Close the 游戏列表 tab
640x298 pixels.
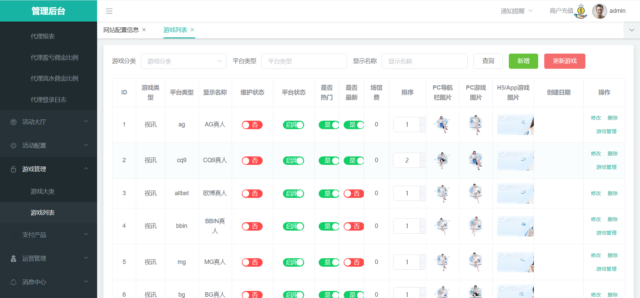point(192,30)
